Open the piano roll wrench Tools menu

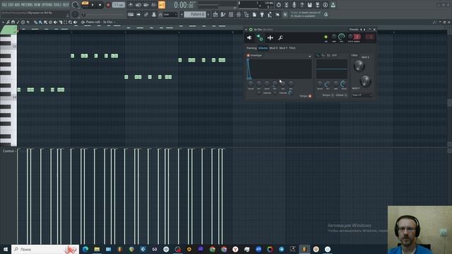(x=8, y=22)
